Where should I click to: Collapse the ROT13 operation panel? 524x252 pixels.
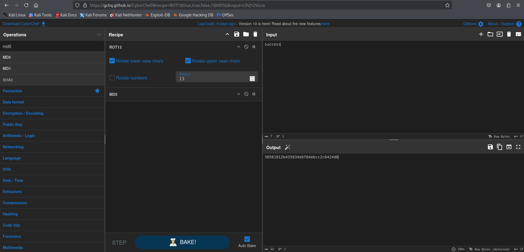point(239,47)
